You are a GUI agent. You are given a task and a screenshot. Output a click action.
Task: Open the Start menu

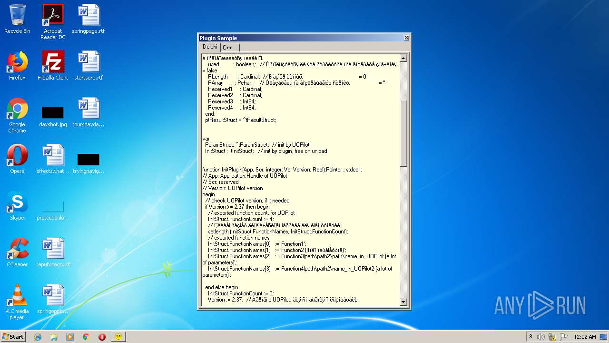[x=13, y=337]
